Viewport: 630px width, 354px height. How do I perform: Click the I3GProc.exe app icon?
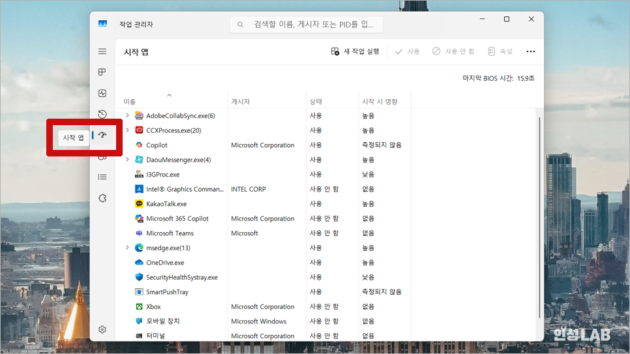click(x=139, y=174)
